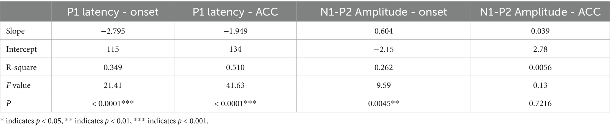This screenshot has width=610, height=128.
Task: Select the slope value −2.795
Action: click(x=113, y=31)
